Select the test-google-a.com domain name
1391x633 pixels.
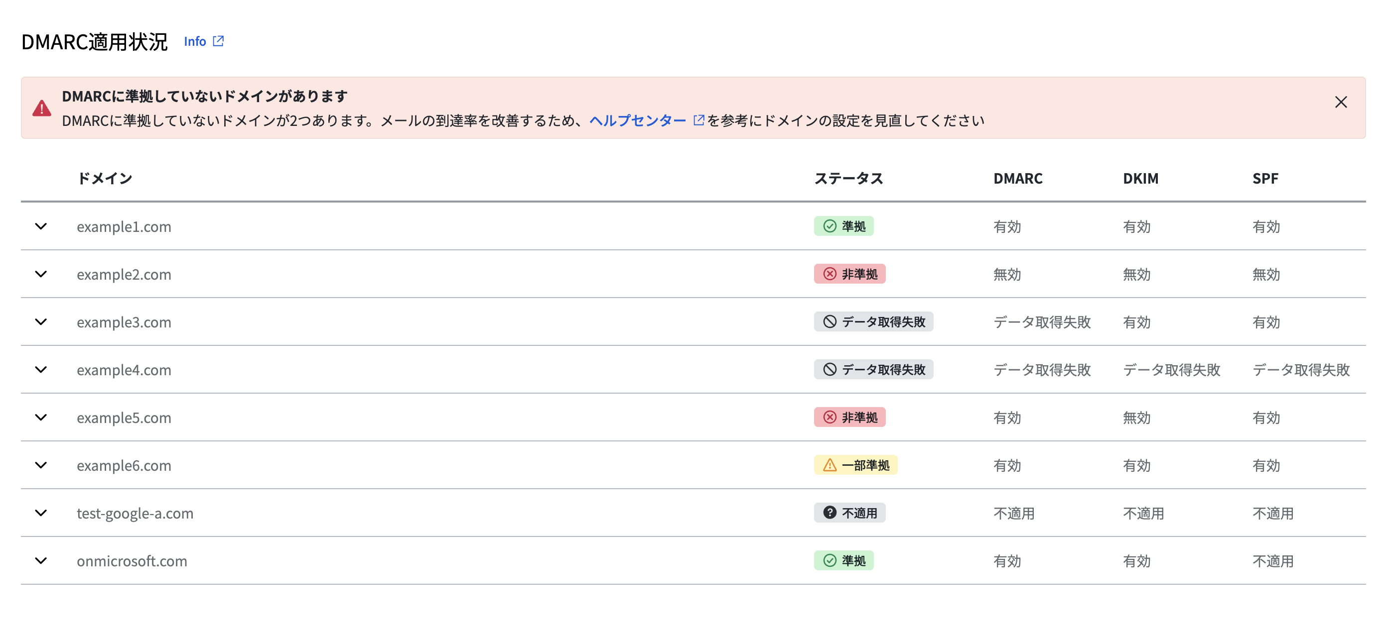[x=135, y=513]
